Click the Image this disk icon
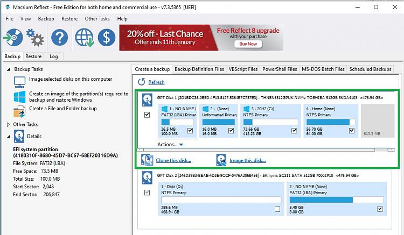Image resolution: width=404 pixels, height=235 pixels. (221, 160)
